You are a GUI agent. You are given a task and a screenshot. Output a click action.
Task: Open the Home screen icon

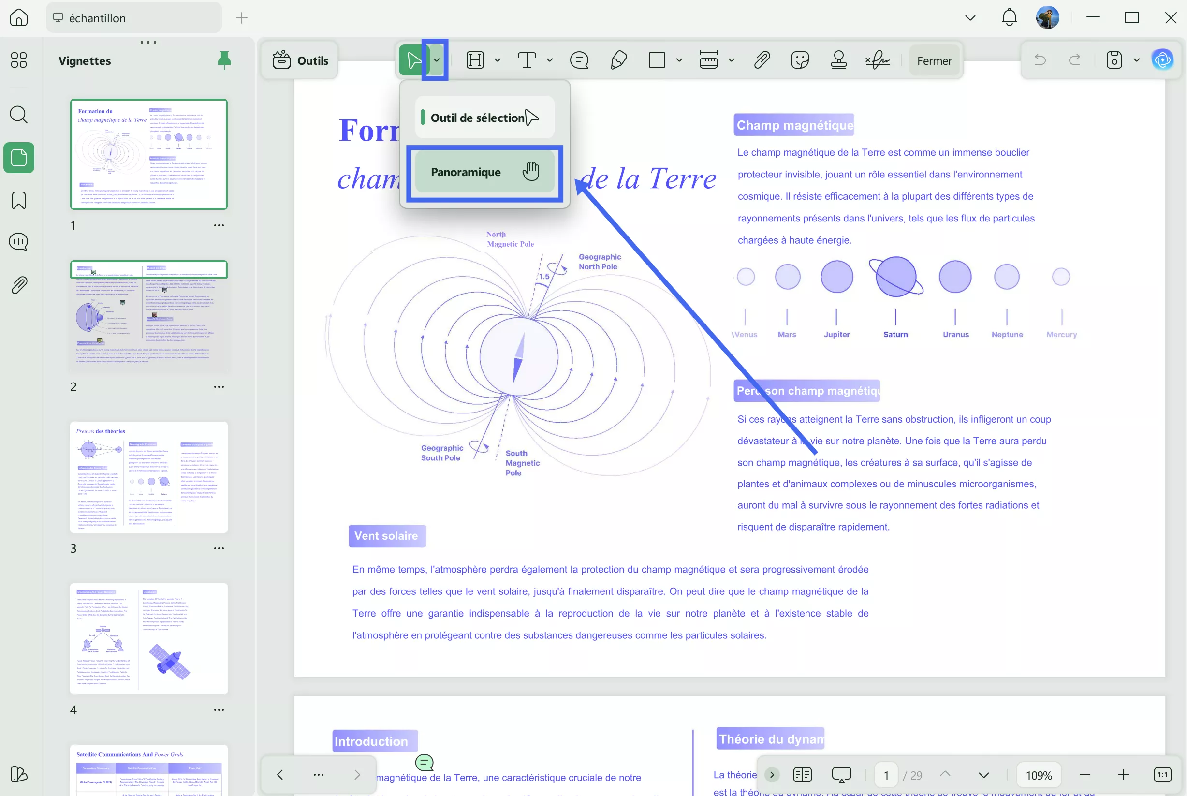pos(19,18)
